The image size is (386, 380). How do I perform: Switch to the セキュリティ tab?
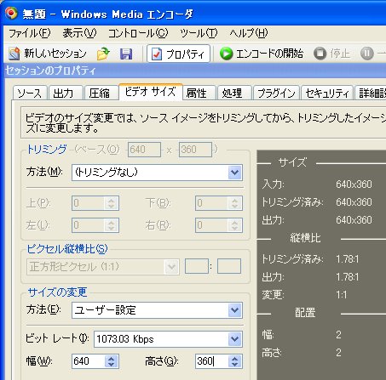327,93
